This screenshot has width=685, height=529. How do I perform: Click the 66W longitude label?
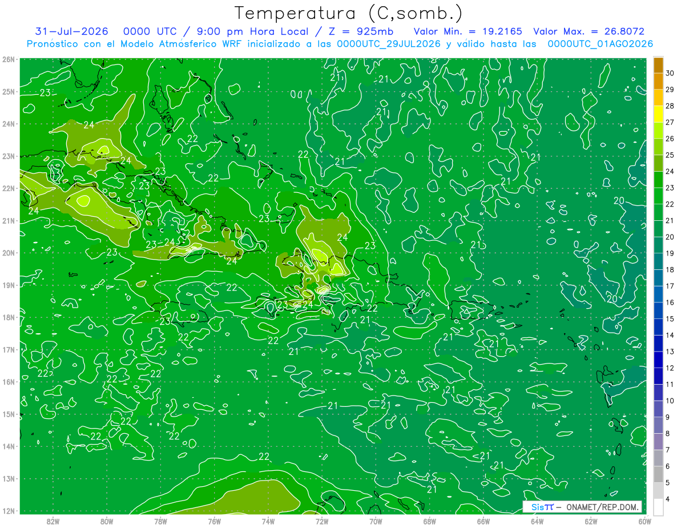click(483, 521)
